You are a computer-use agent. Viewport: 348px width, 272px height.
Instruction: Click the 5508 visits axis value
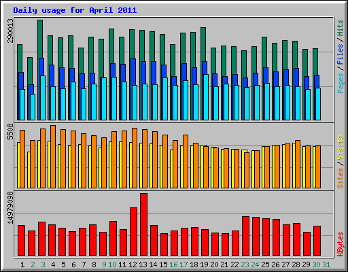(10, 132)
